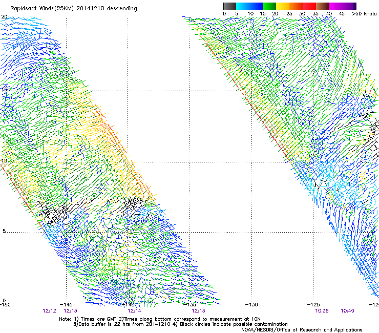Click the '-125' longitude axis label
Screen dimensions: 379x333
click(313, 305)
